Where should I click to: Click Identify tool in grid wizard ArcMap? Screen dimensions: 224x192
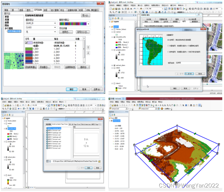[x=147, y=12]
